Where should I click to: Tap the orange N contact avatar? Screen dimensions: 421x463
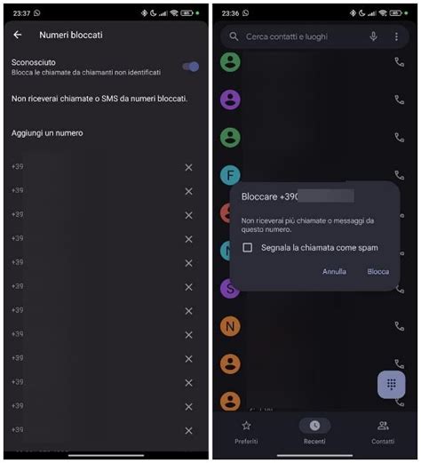point(230,326)
